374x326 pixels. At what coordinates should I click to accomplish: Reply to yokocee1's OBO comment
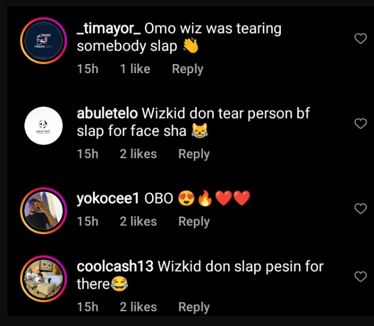click(x=194, y=222)
